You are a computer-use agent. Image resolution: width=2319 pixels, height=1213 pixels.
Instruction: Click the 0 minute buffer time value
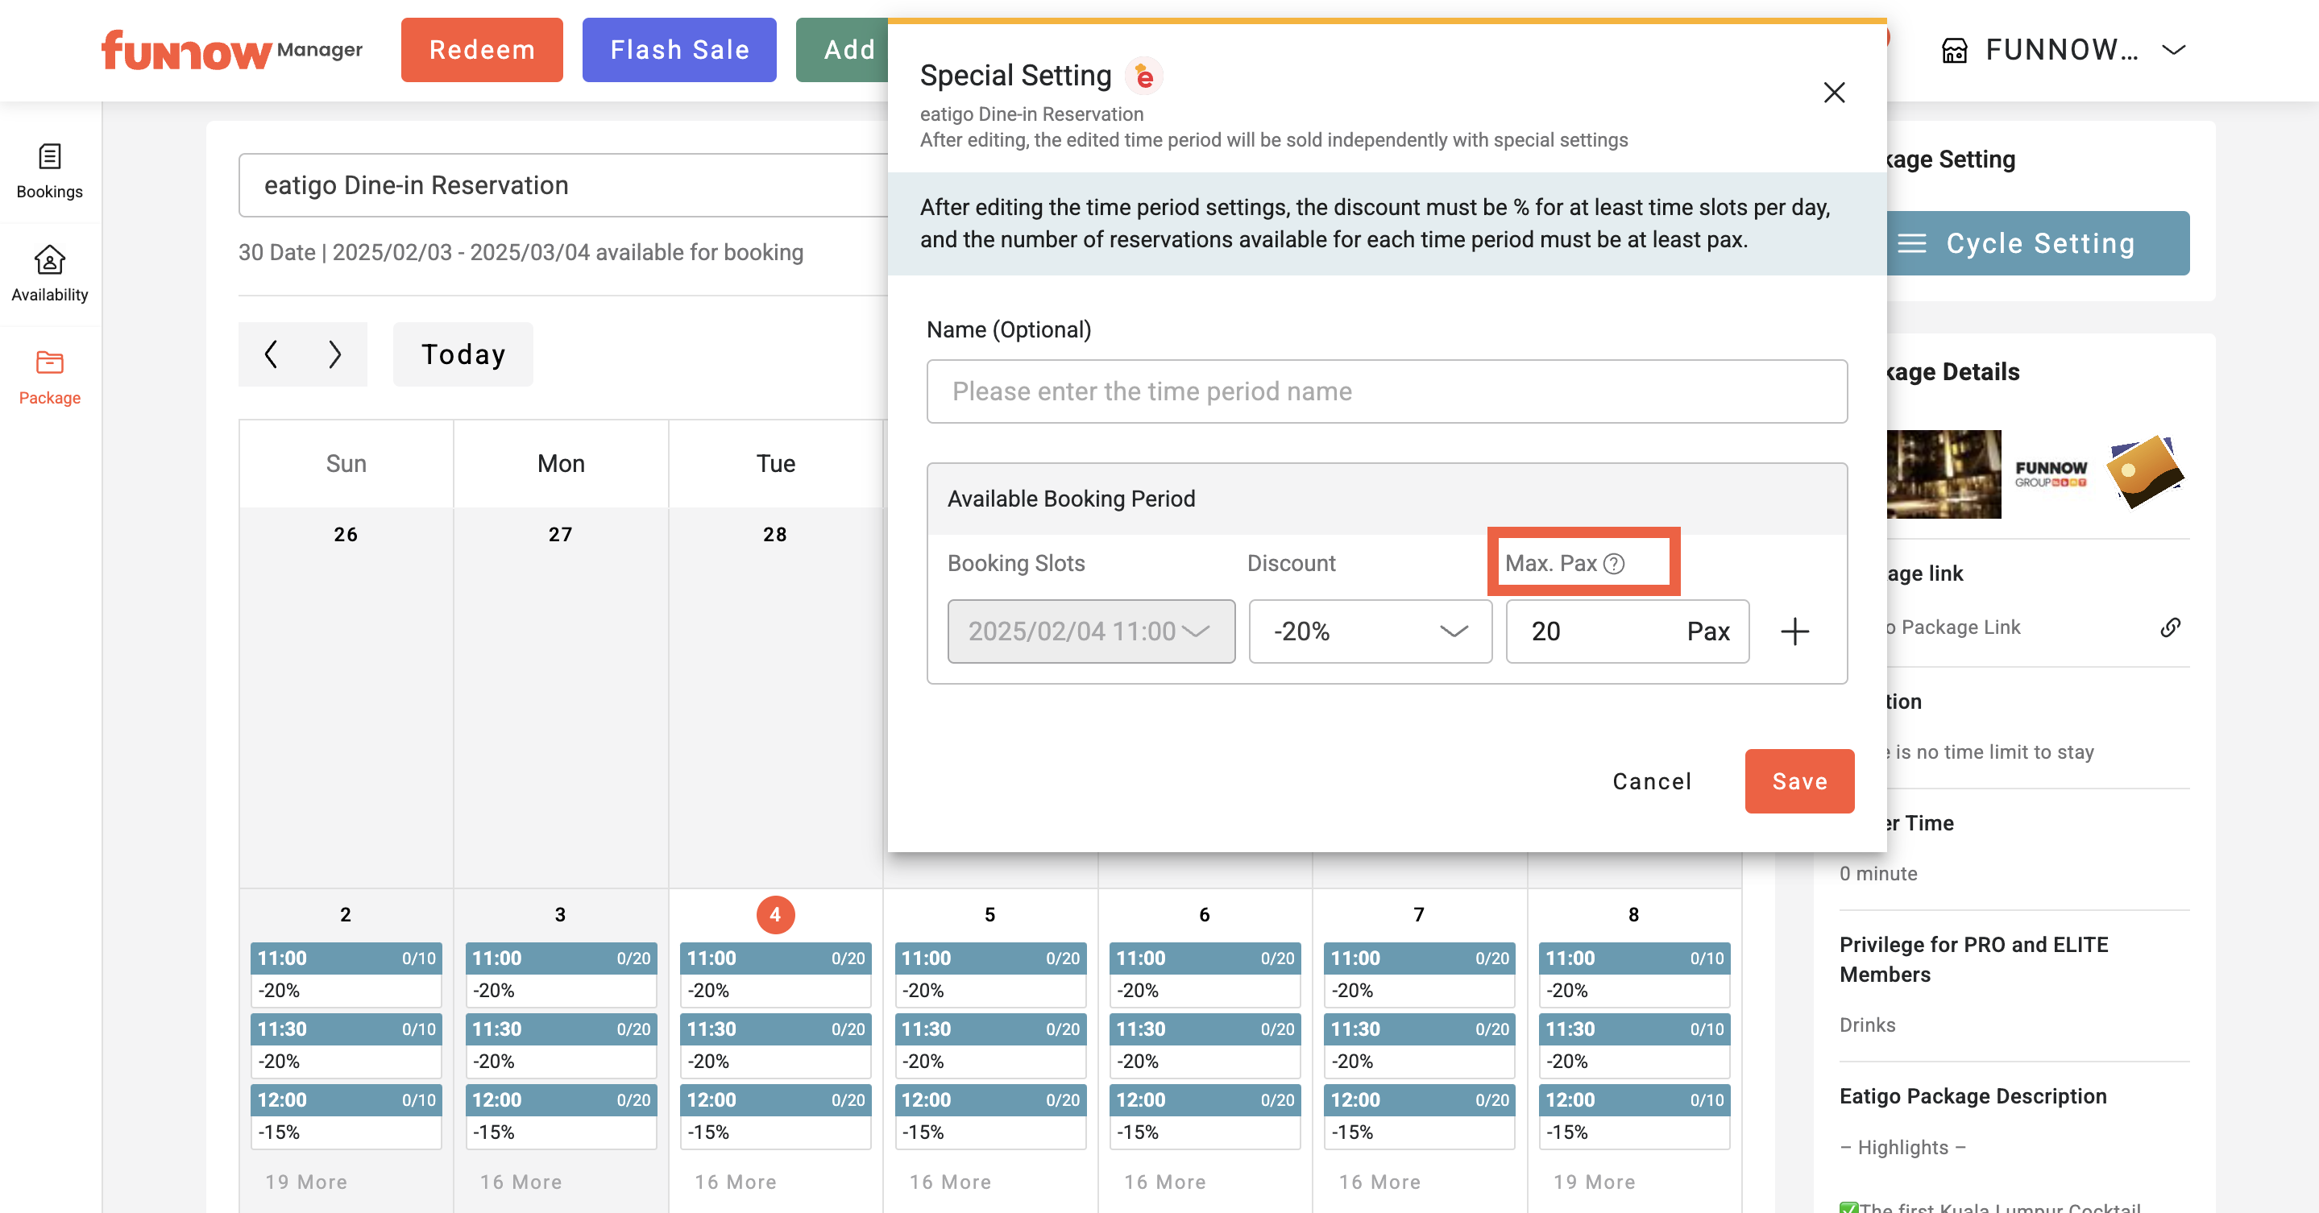tap(1878, 874)
